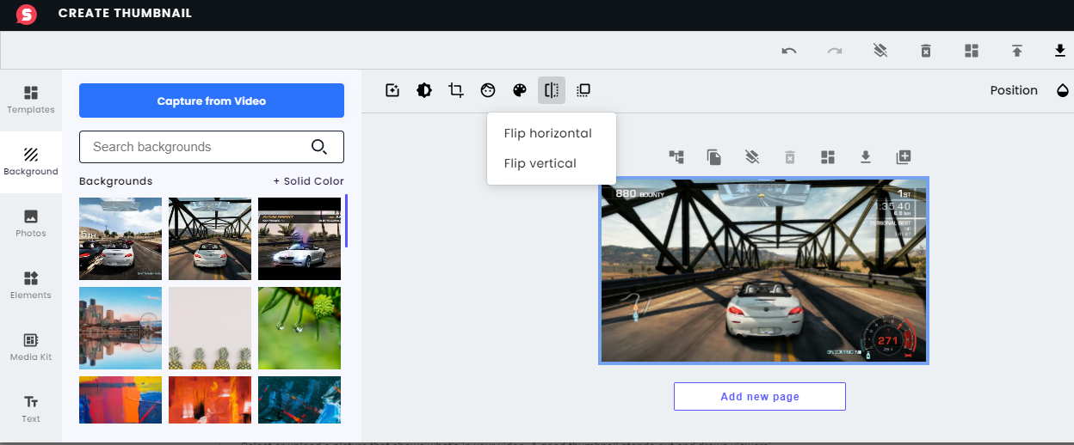
Task: Open the brightness/contrast adjustment tool
Action: (424, 90)
